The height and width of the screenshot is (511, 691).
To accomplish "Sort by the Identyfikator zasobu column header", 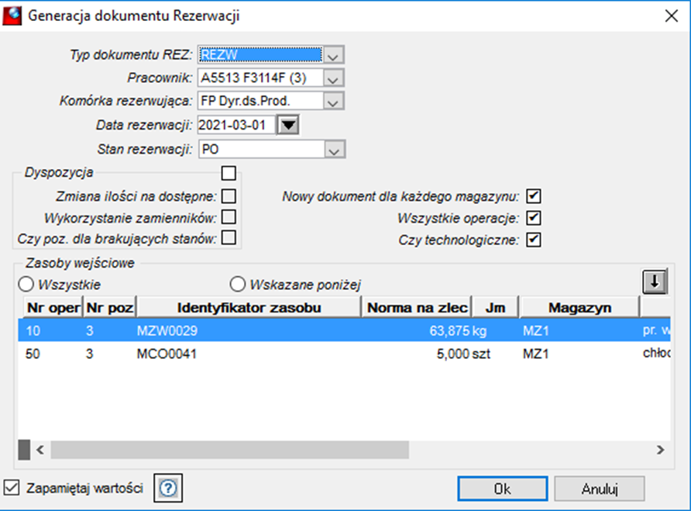I will coord(249,308).
